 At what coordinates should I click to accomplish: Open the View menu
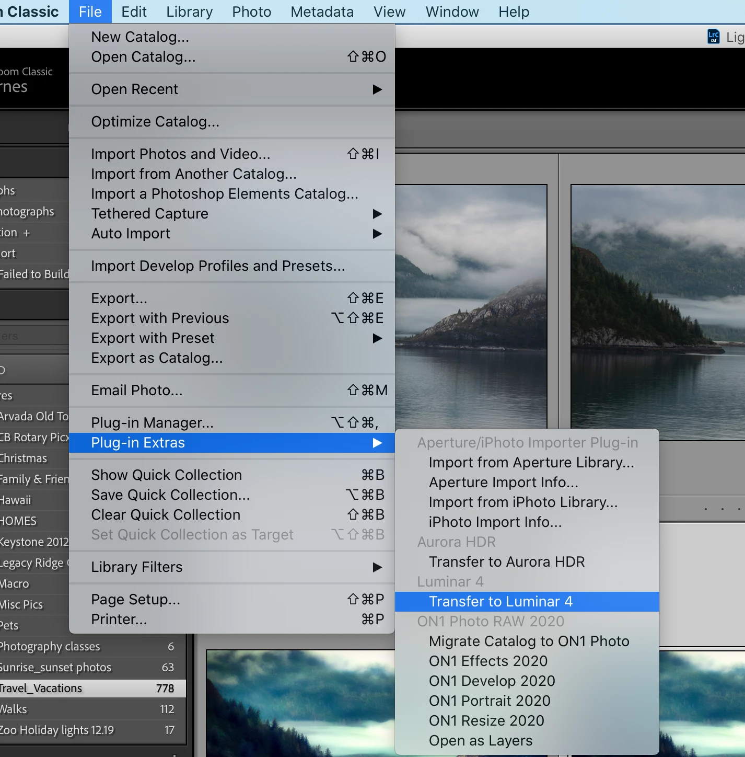389,12
